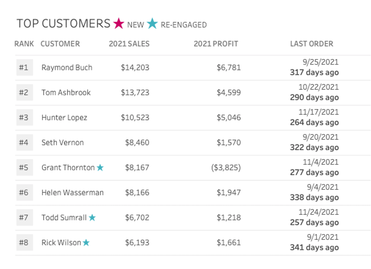
Task: Click the 2021 SALES column header
Action: 129,44
